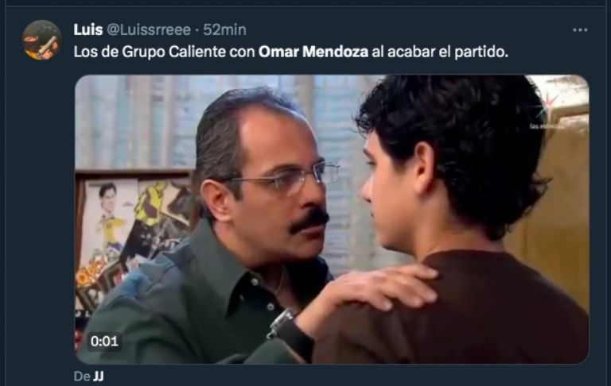611x386 pixels.
Task: Click the 0:01 video duration badge
Action: coord(104,342)
